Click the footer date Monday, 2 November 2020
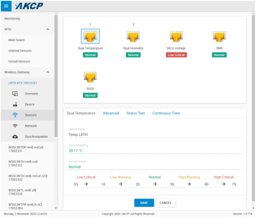Image resolution: width=256 pixels, height=219 pixels. tap(25, 214)
